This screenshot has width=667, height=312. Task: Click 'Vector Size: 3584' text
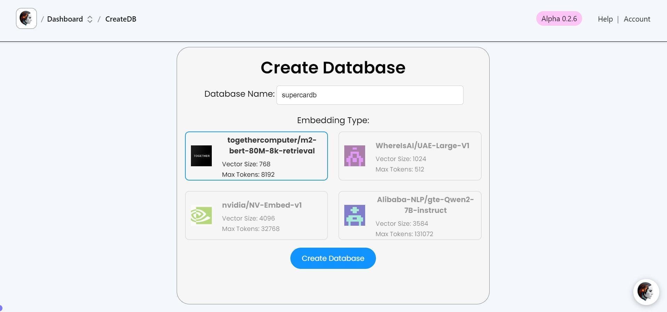[x=402, y=224]
